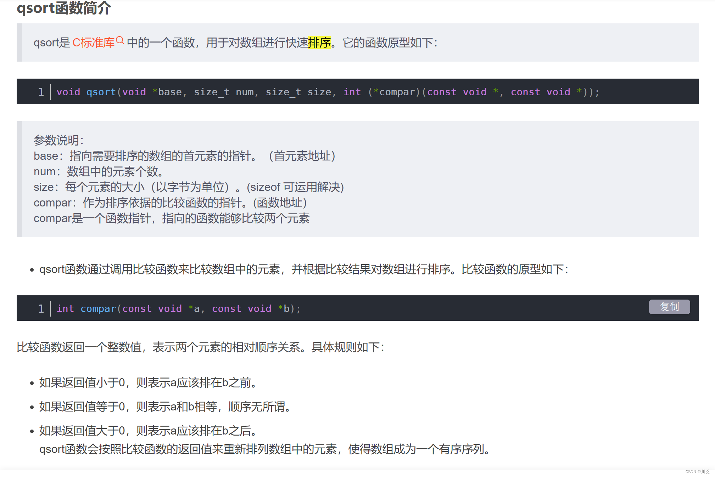715x477 pixels.
Task: Click the search icon beside C标准库
Action: [120, 40]
